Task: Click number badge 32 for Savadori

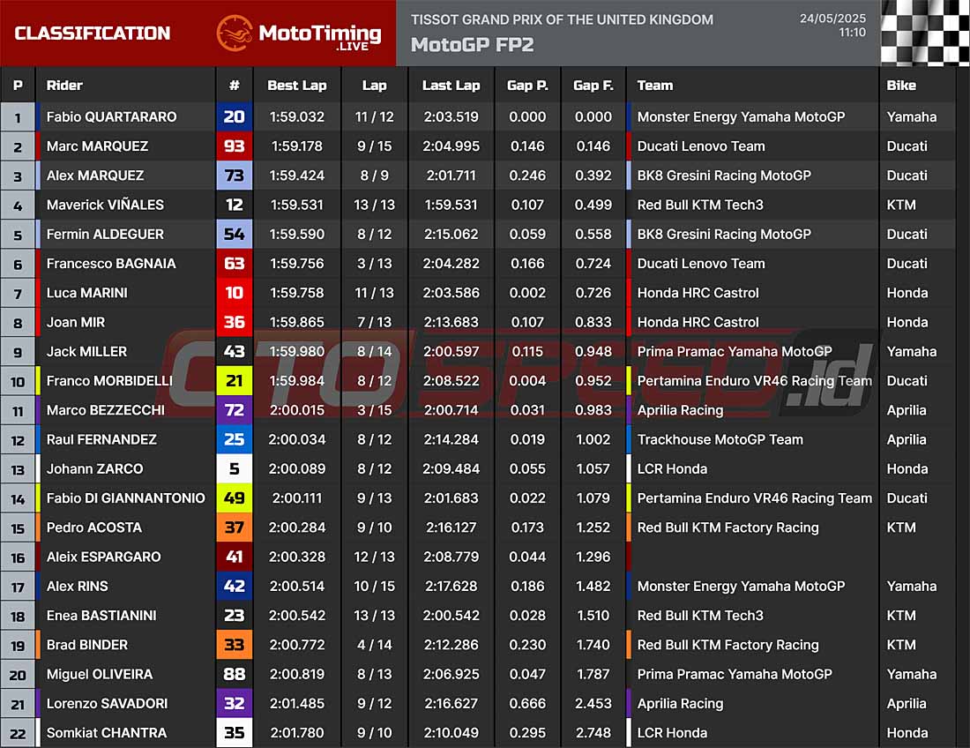Action: point(235,703)
